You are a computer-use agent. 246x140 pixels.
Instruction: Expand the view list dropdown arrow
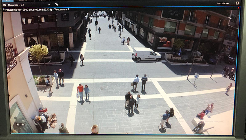(49, 5)
